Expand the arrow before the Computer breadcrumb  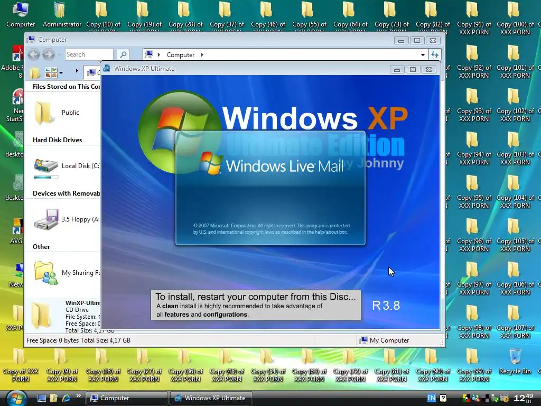(x=158, y=54)
